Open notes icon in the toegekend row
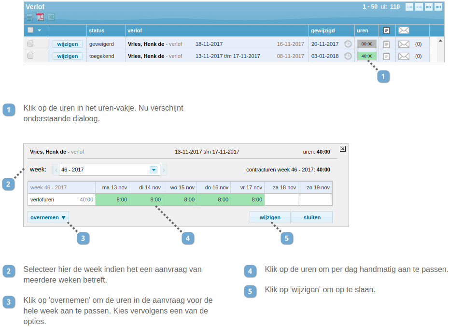This screenshot has width=449, height=327. pyautogui.click(x=386, y=56)
